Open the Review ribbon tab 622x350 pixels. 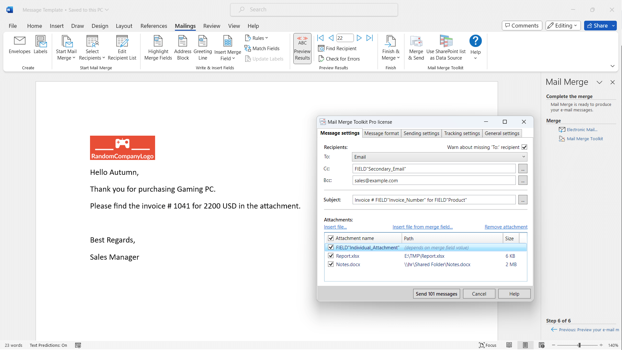211,26
